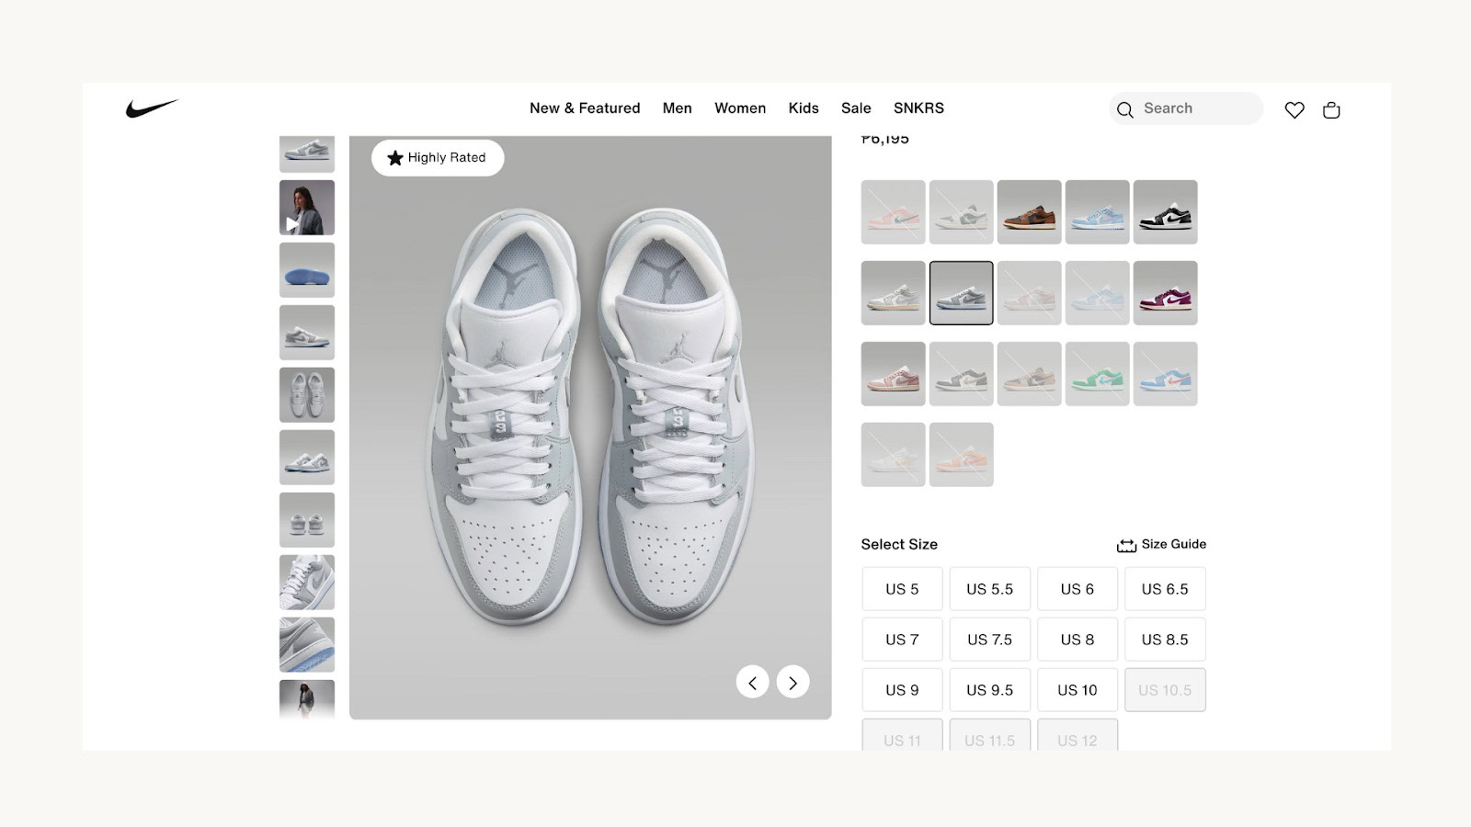The width and height of the screenshot is (1471, 827).
Task: Select size US 7
Action: (902, 640)
